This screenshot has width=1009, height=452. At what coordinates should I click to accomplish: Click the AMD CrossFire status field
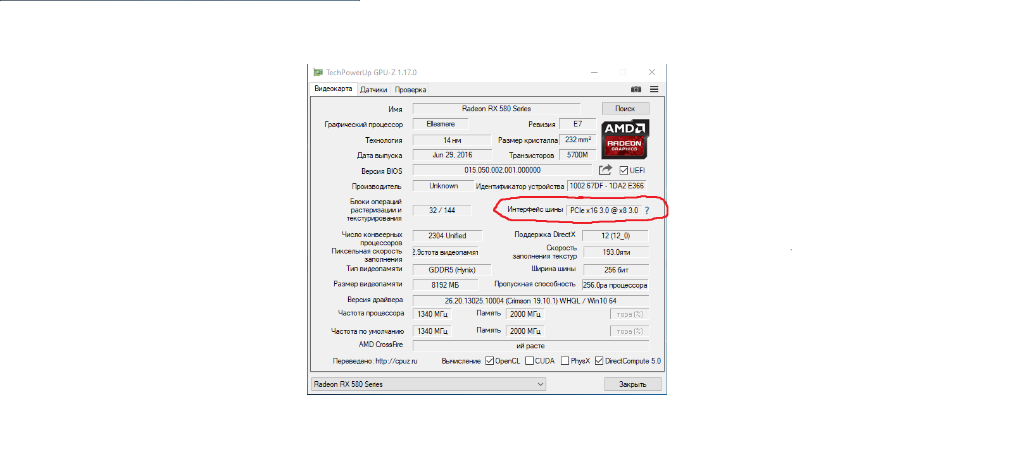(x=530, y=346)
